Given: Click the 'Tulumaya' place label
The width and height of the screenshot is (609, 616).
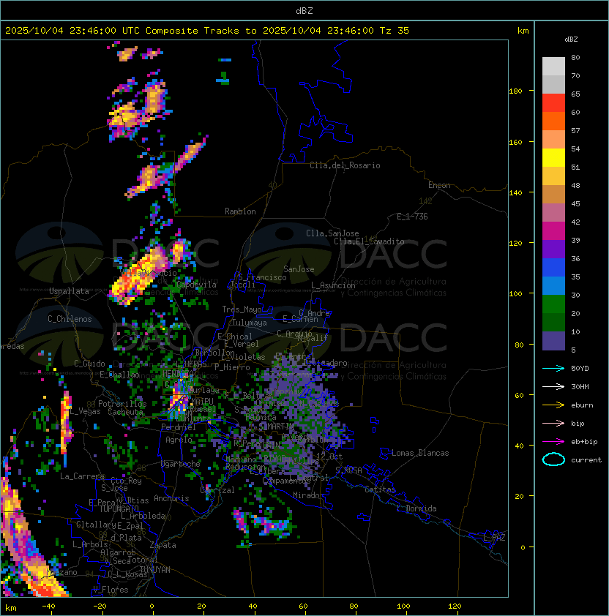Looking at the screenshot, I should (250, 323).
